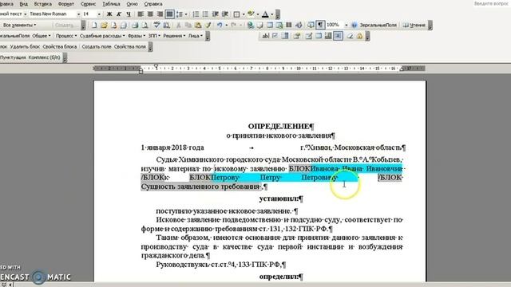Paste from clipboard
This screenshot has height=287, width=511.
198,25
